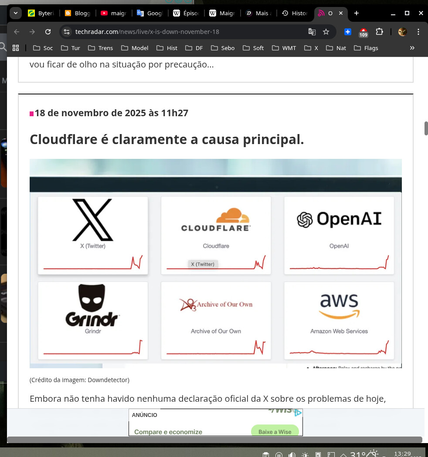Click the techradar.com address bar URL
The image size is (428, 457).
tap(147, 32)
